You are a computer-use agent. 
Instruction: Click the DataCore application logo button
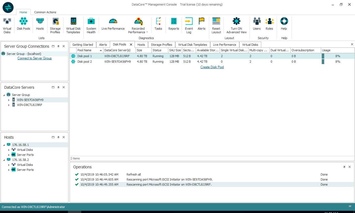coord(8,7)
